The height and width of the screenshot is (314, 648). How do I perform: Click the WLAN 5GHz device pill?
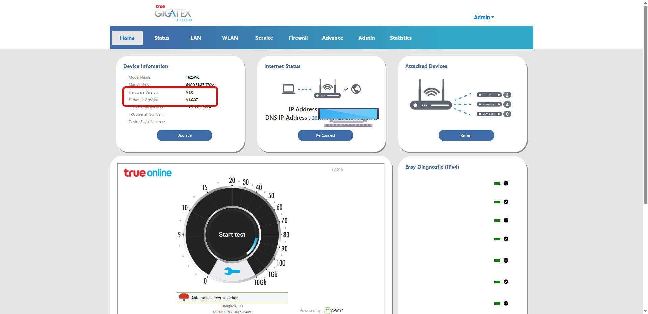click(489, 104)
